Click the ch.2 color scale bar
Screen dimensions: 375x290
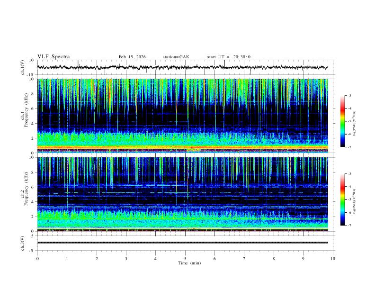[x=342, y=199]
